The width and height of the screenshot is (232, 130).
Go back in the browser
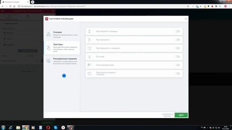[3, 6]
